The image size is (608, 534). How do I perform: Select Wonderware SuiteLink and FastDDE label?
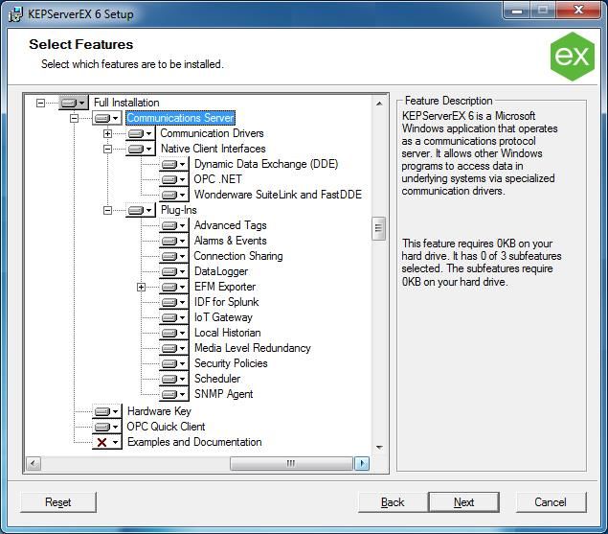pos(278,195)
